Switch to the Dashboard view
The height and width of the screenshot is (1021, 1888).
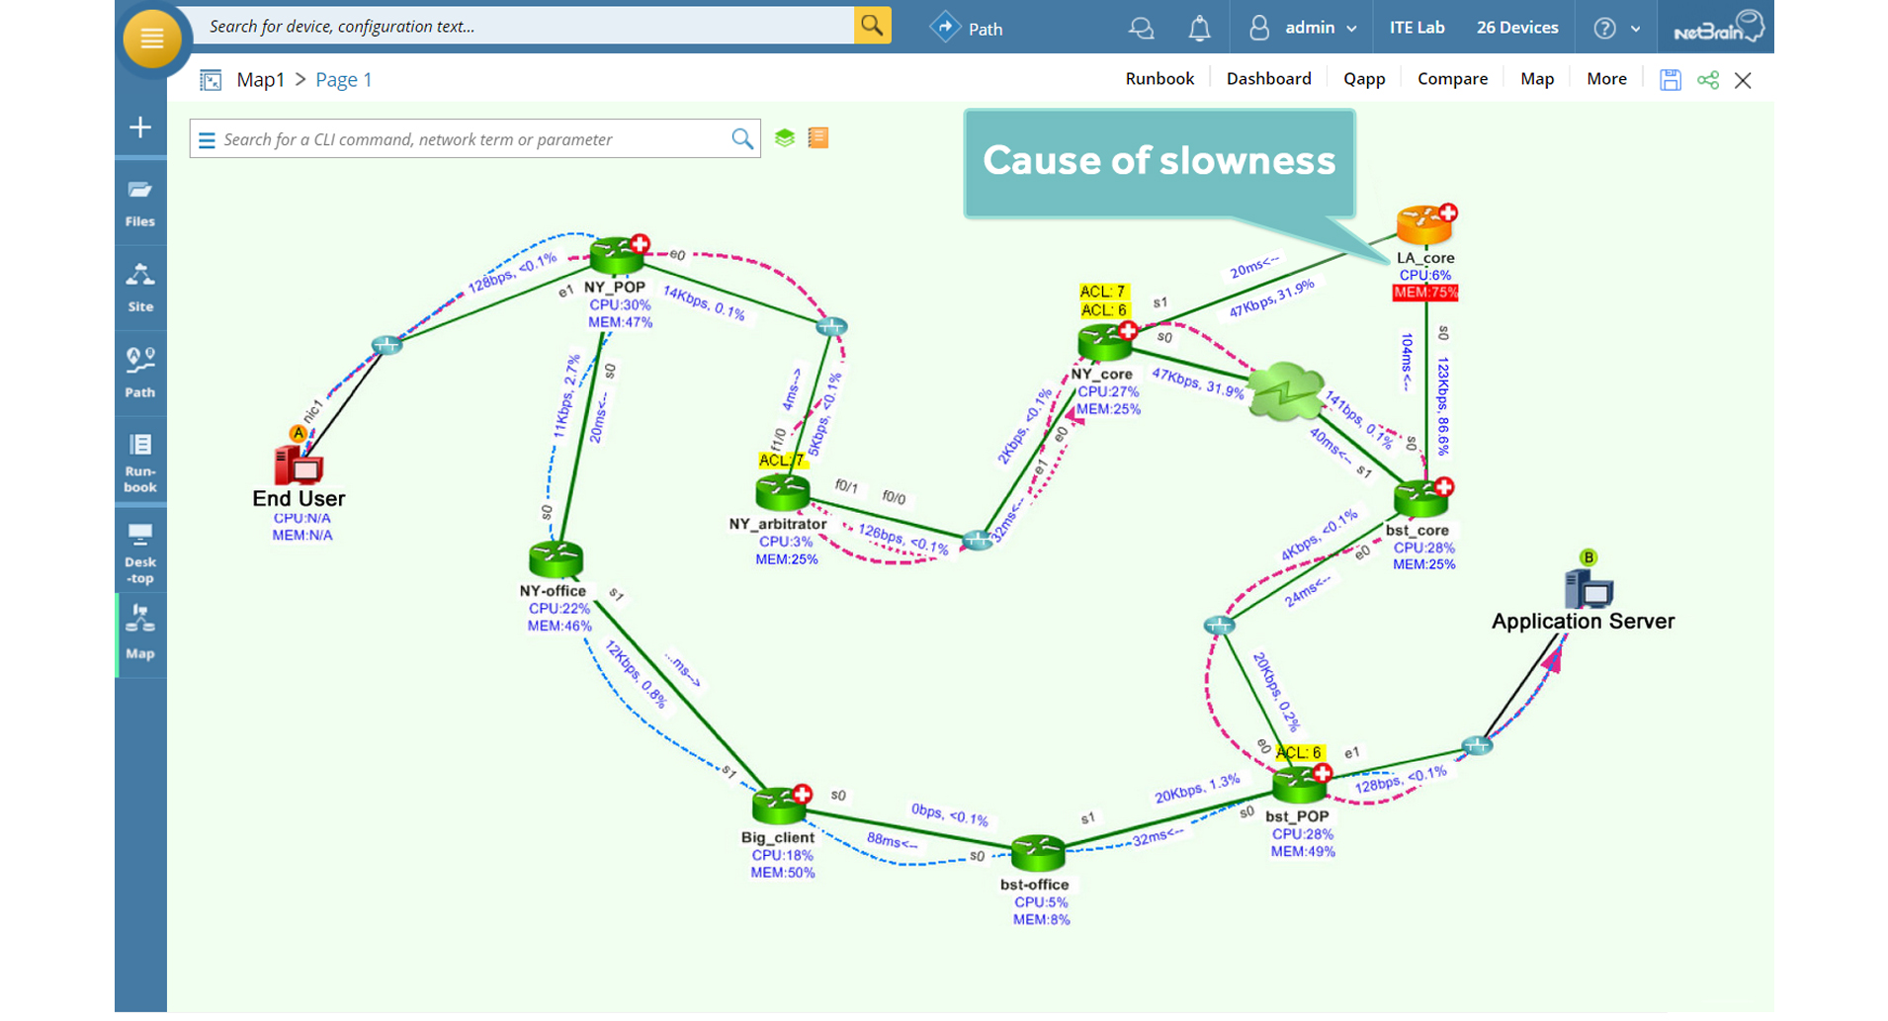(x=1268, y=78)
